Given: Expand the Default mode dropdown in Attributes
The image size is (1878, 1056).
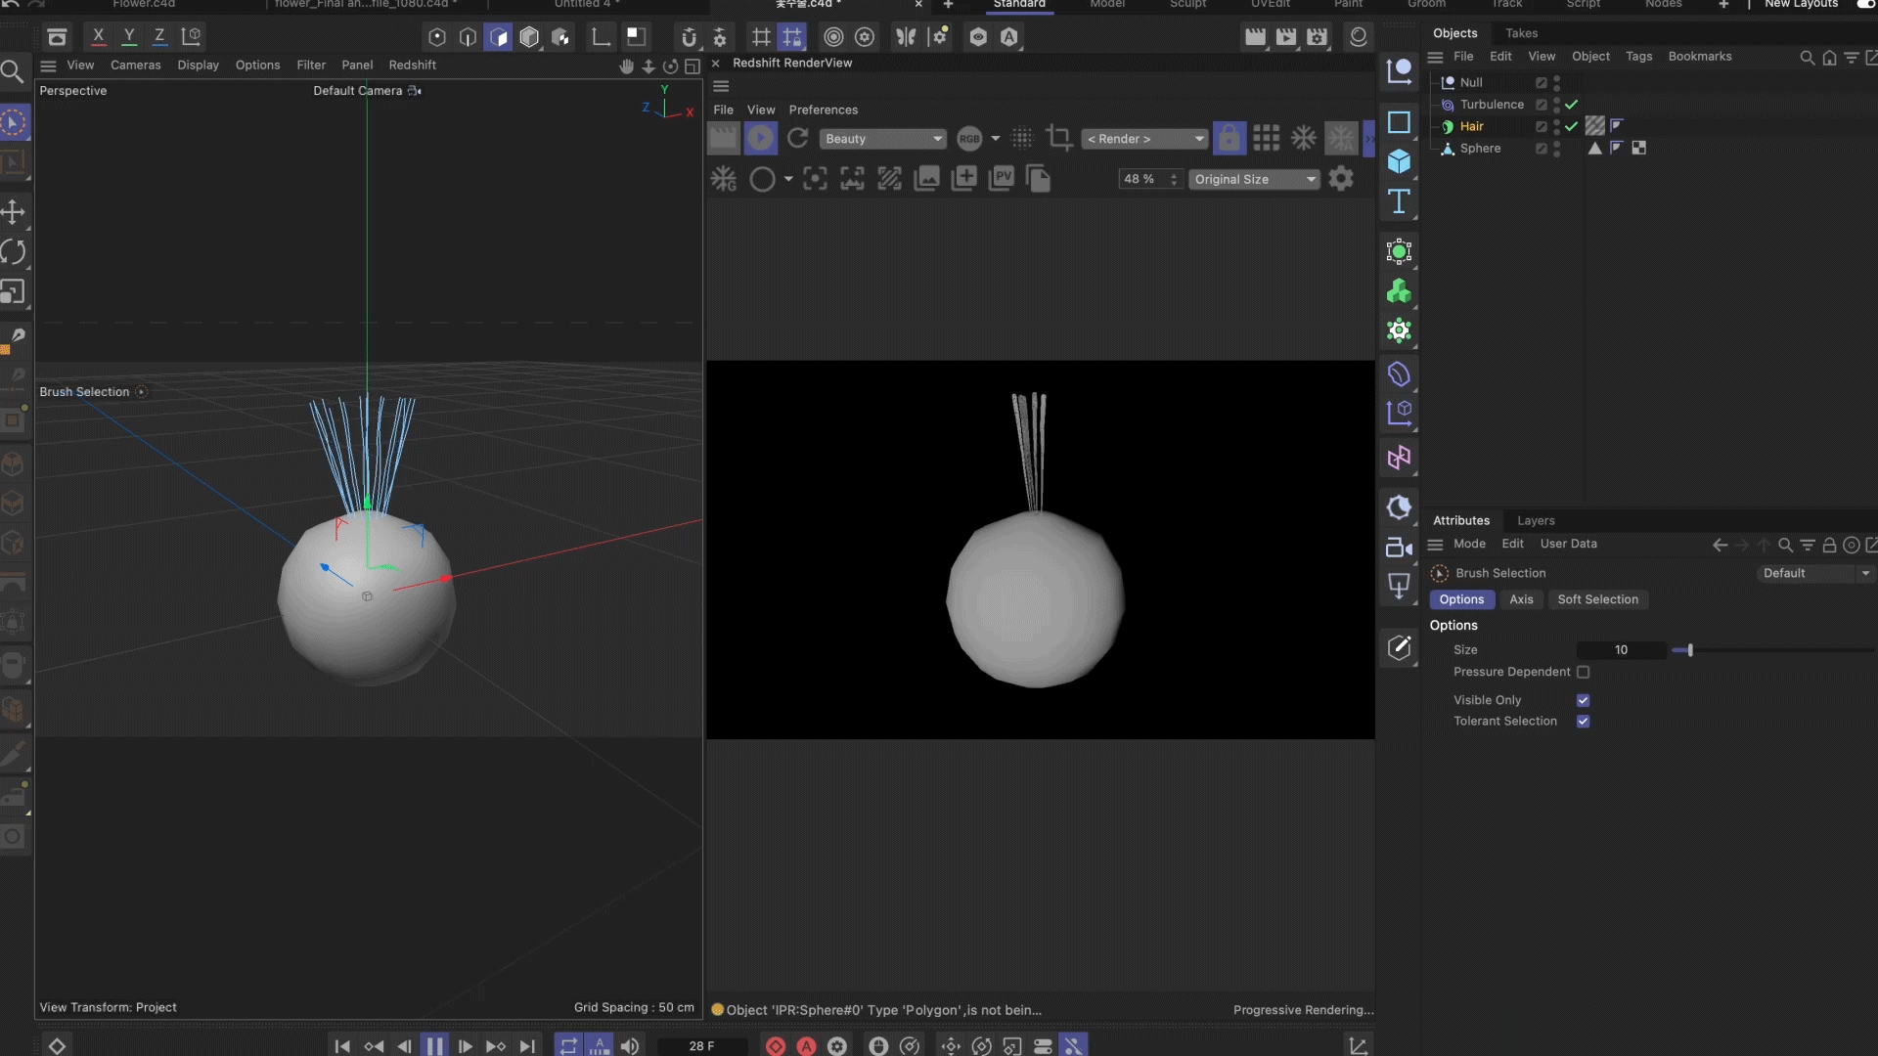Looking at the screenshot, I should point(1815,574).
